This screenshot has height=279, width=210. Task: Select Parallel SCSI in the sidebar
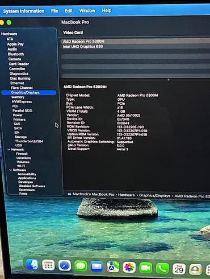pos(22,110)
